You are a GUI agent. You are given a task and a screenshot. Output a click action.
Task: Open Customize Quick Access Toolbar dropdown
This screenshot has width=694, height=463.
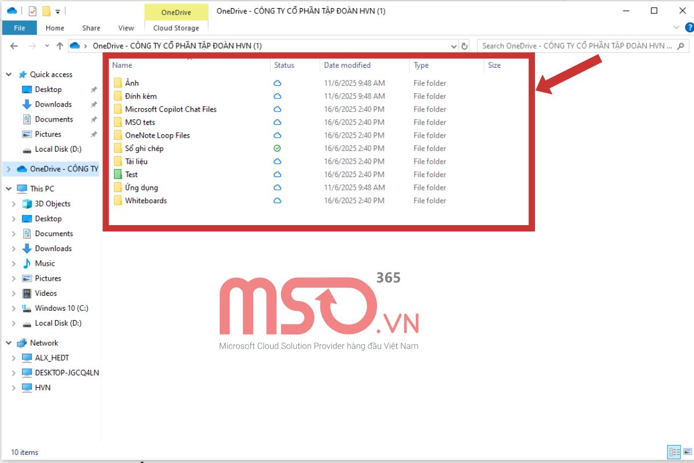[58, 11]
